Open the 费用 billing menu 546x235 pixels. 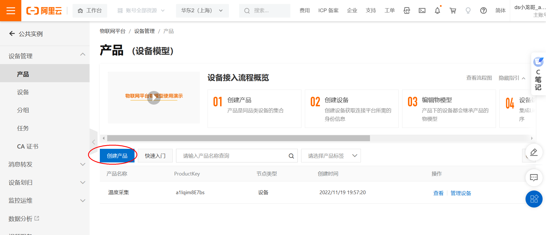305,10
